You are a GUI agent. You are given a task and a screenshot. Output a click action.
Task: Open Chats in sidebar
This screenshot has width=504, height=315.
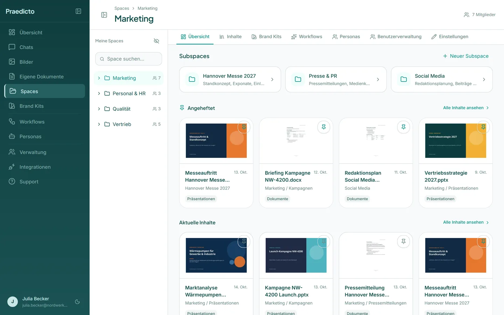click(45, 47)
